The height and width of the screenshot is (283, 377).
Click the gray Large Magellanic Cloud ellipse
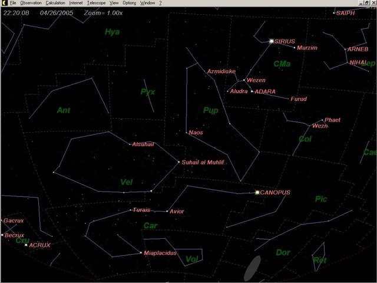[x=253, y=268]
